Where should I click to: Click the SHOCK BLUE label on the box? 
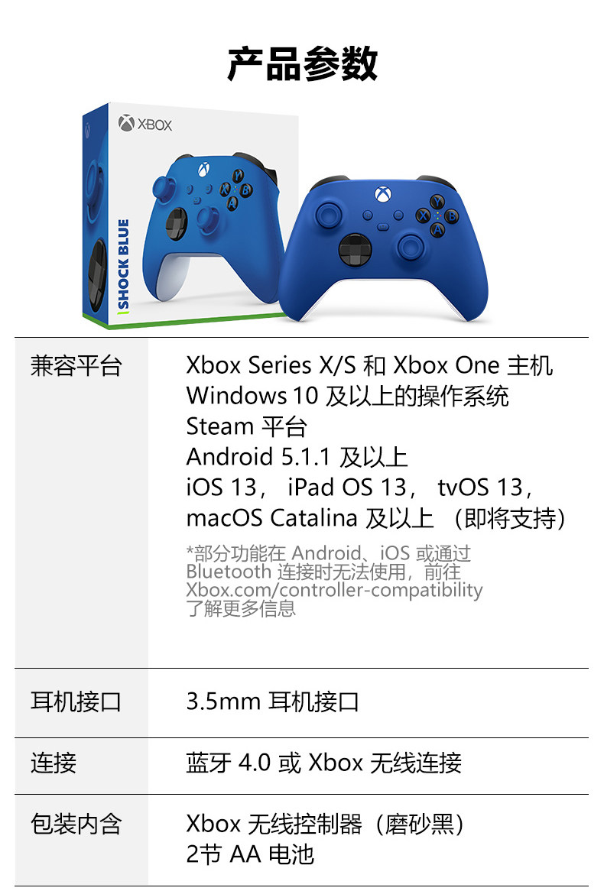tap(123, 264)
